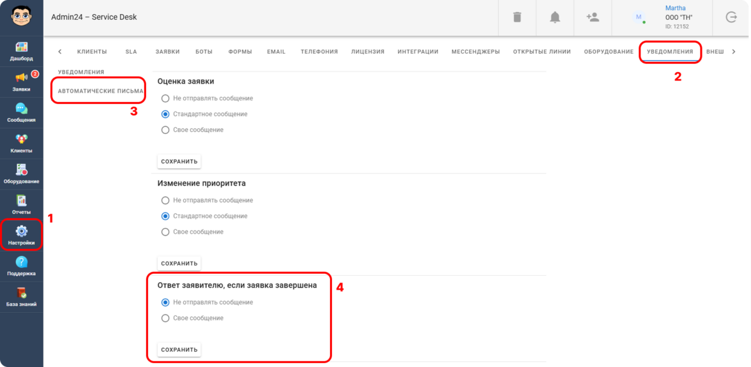Open Поддержка help icon

coord(22,267)
